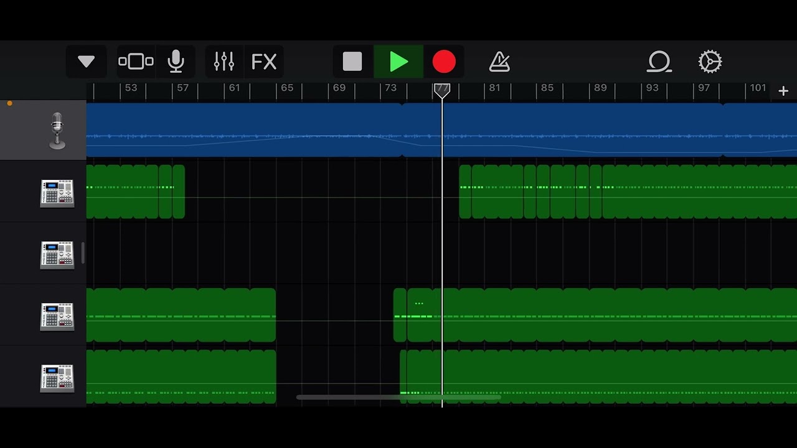Open the loop browser

(659, 62)
